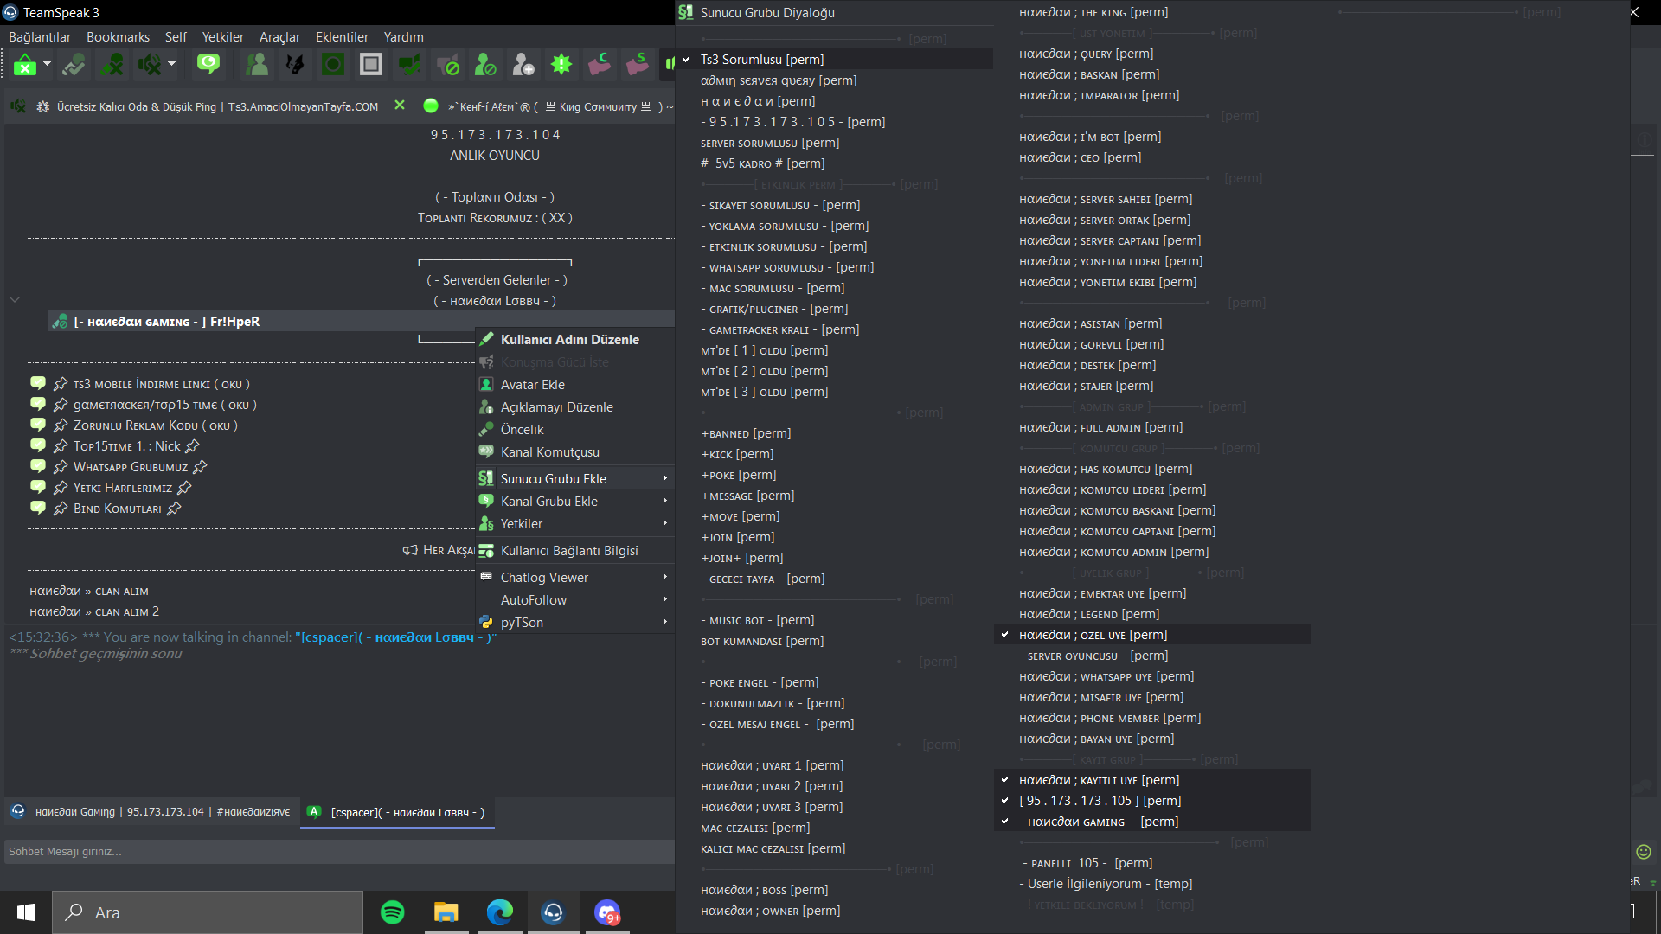Viewport: 1661px width, 934px height.
Task: Open the speaker mute dropdown arrow
Action: 171,64
